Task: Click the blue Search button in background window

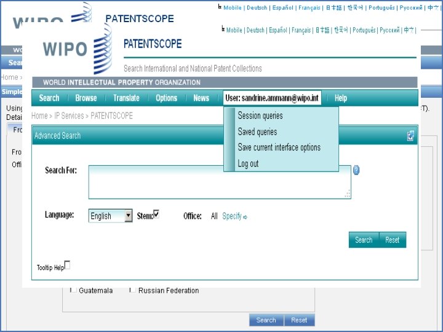Action: 266,320
